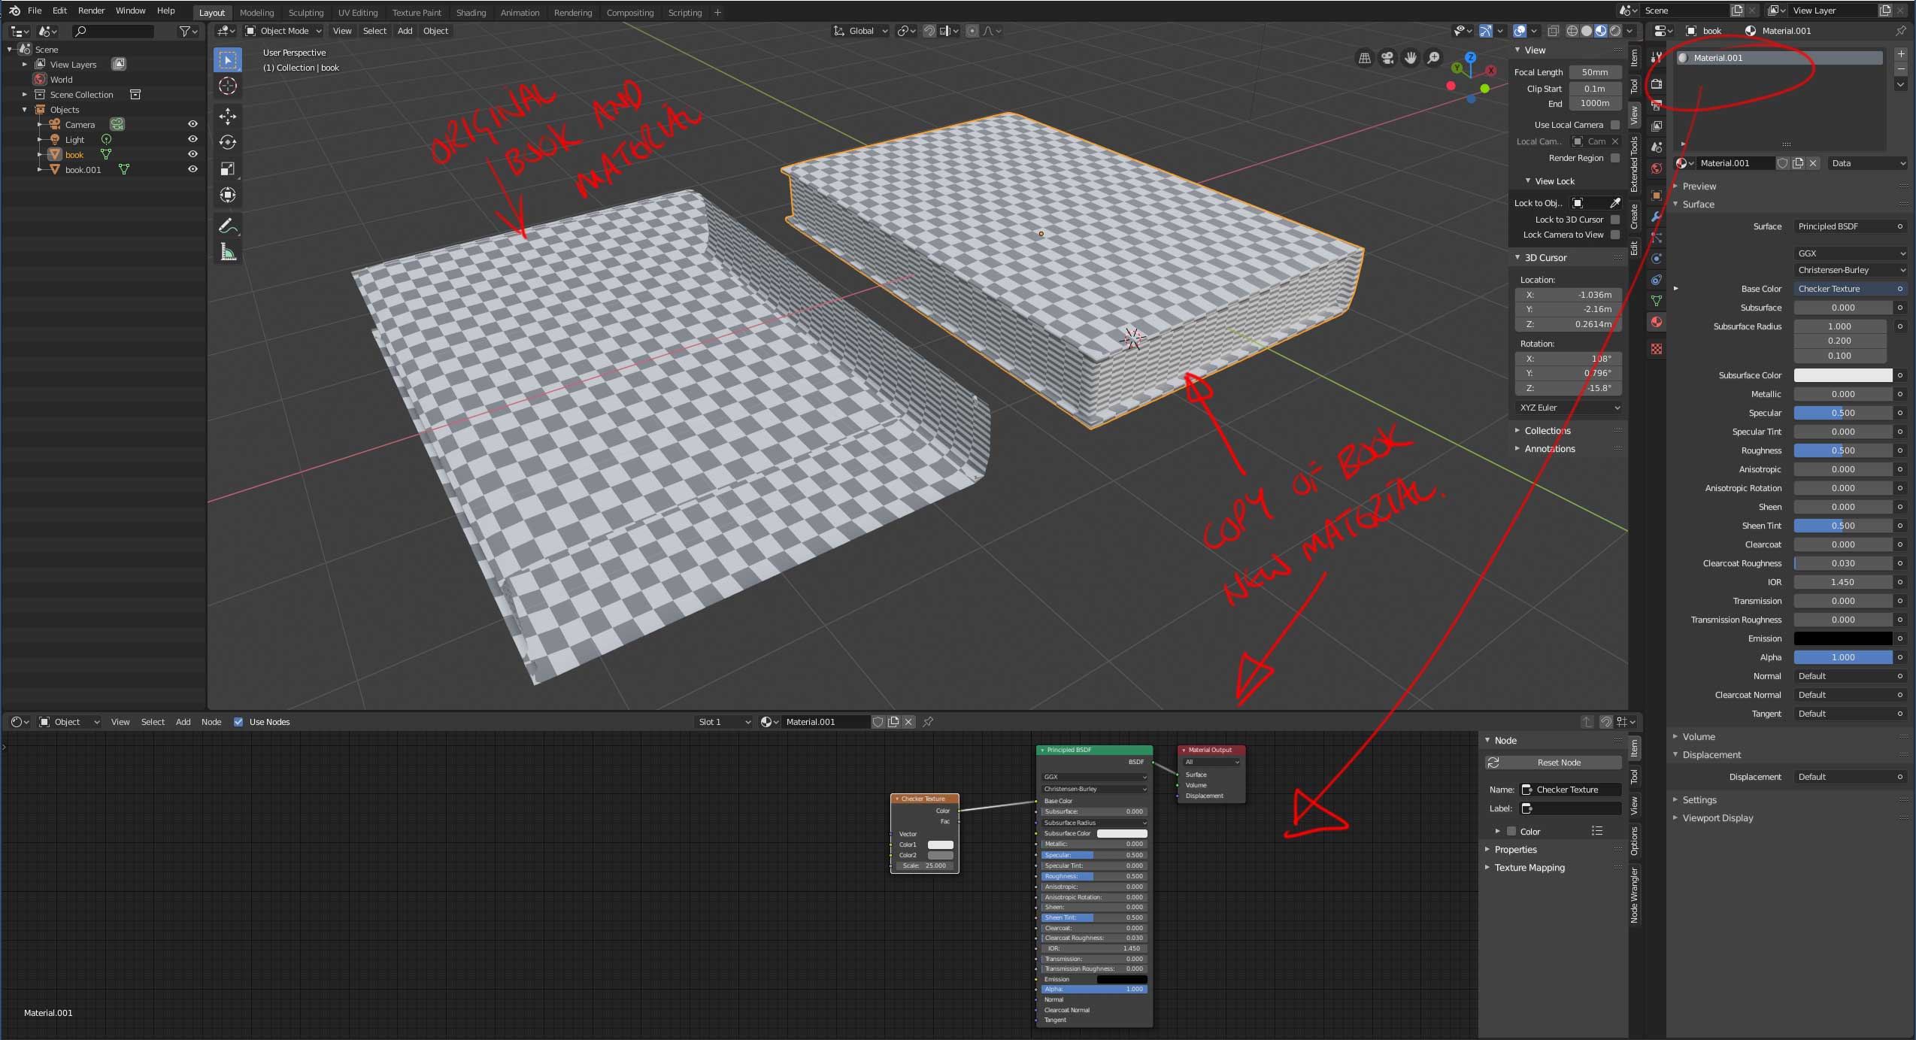
Task: Expand the Collections panel
Action: click(x=1547, y=431)
